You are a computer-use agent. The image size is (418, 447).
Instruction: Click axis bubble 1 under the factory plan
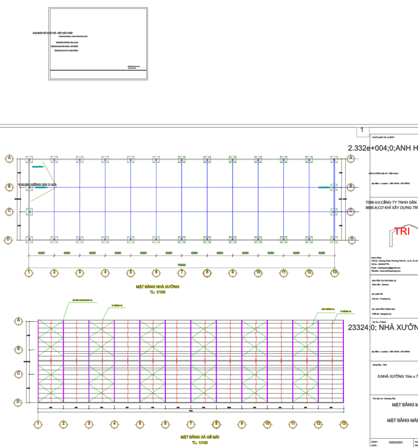tap(29, 273)
